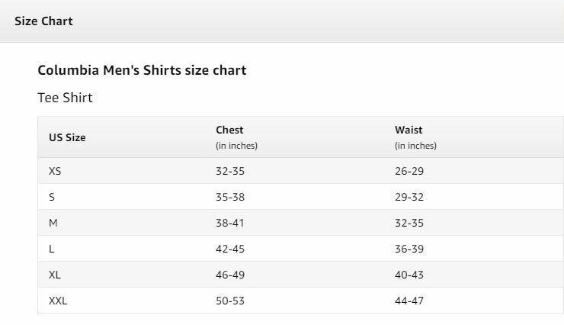
Task: Click waist measurement 29-32 for S
Action: click(x=409, y=197)
